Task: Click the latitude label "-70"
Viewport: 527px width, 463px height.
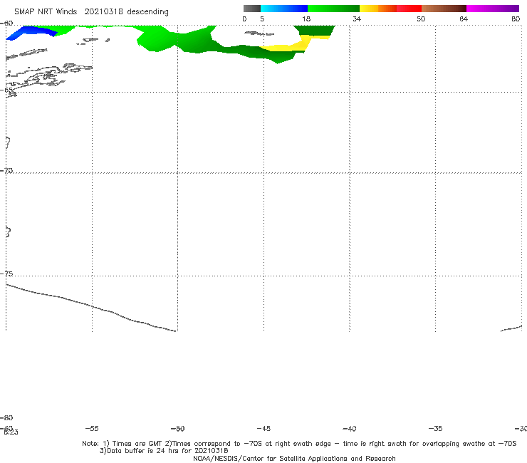Action: 6,171
